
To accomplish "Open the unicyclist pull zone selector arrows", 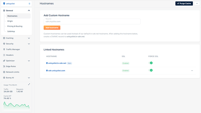I will [29, 3].
